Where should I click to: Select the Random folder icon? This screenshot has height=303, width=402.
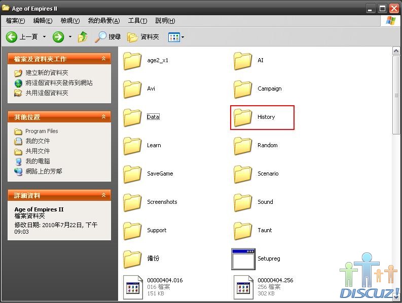tap(243, 146)
